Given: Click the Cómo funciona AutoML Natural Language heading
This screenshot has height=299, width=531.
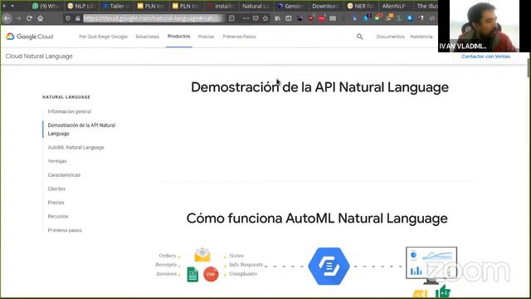Looking at the screenshot, I should click(317, 218).
